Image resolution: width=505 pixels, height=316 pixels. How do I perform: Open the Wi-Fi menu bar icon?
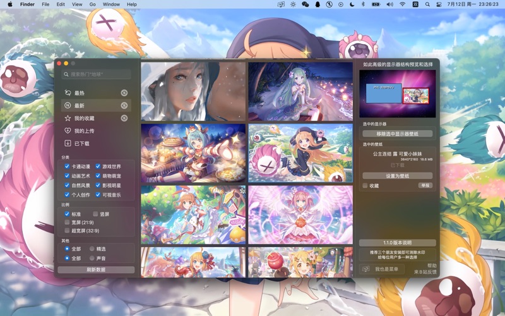click(x=402, y=4)
